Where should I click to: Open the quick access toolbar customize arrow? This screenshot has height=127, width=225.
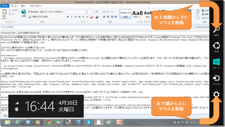[x=17, y=2]
